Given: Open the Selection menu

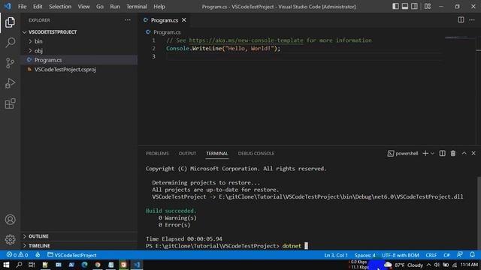Looking at the screenshot, I should point(60,7).
